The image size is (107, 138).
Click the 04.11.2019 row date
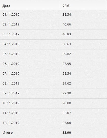11,44
